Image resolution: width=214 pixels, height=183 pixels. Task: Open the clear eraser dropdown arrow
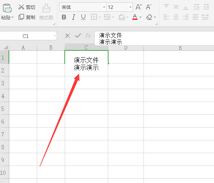pyautogui.click(x=155, y=17)
